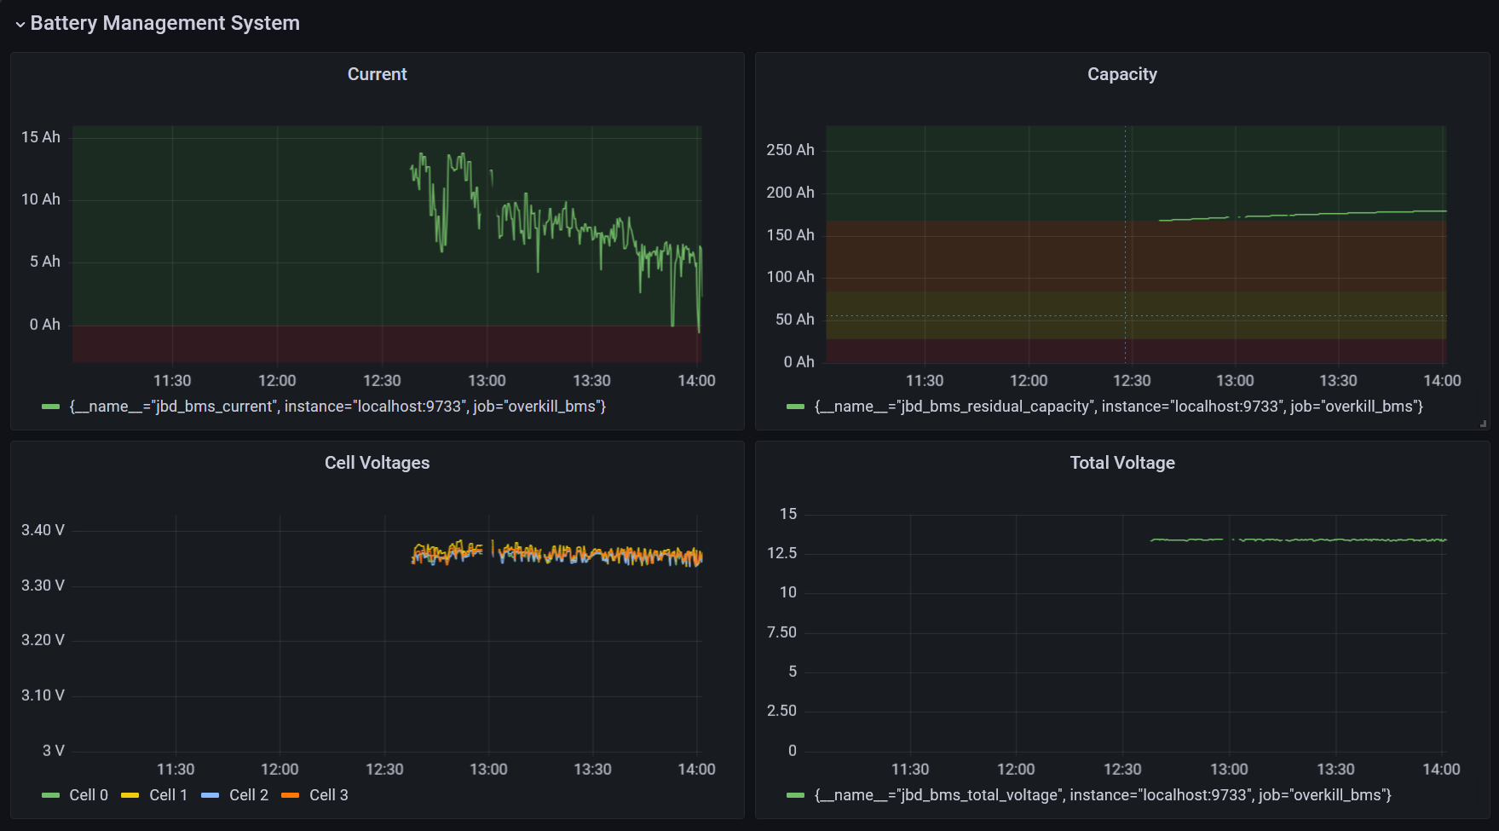Click the 14:00 tick on Cell Voltages chart
Screen dimensions: 1499x831
(696, 770)
